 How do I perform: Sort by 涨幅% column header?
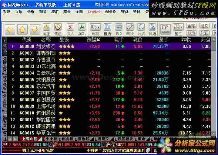pos(93,40)
